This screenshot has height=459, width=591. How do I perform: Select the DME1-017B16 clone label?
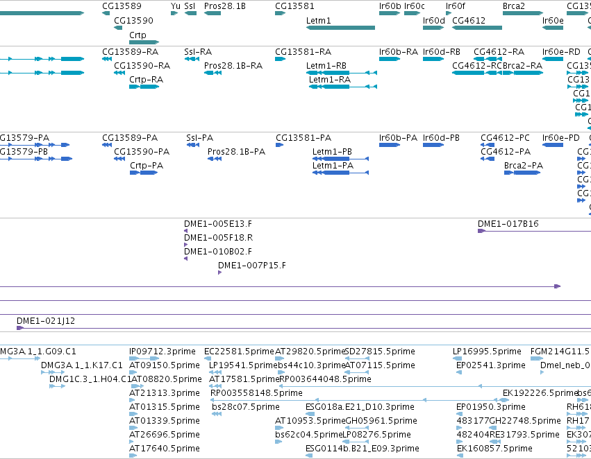508,224
